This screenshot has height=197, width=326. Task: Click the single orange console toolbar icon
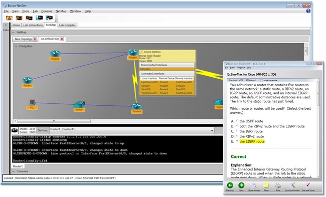coord(19,18)
